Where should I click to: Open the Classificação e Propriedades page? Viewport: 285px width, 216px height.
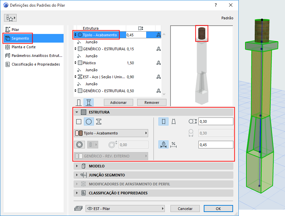(x=33, y=64)
